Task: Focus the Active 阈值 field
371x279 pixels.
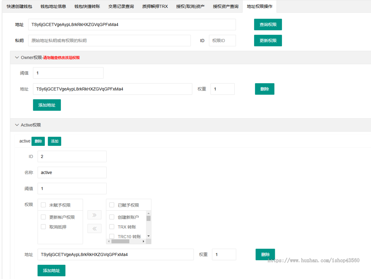Action: click(x=72, y=188)
